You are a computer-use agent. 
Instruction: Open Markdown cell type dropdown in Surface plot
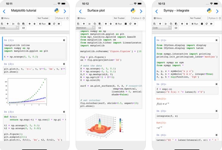coord(86,28)
